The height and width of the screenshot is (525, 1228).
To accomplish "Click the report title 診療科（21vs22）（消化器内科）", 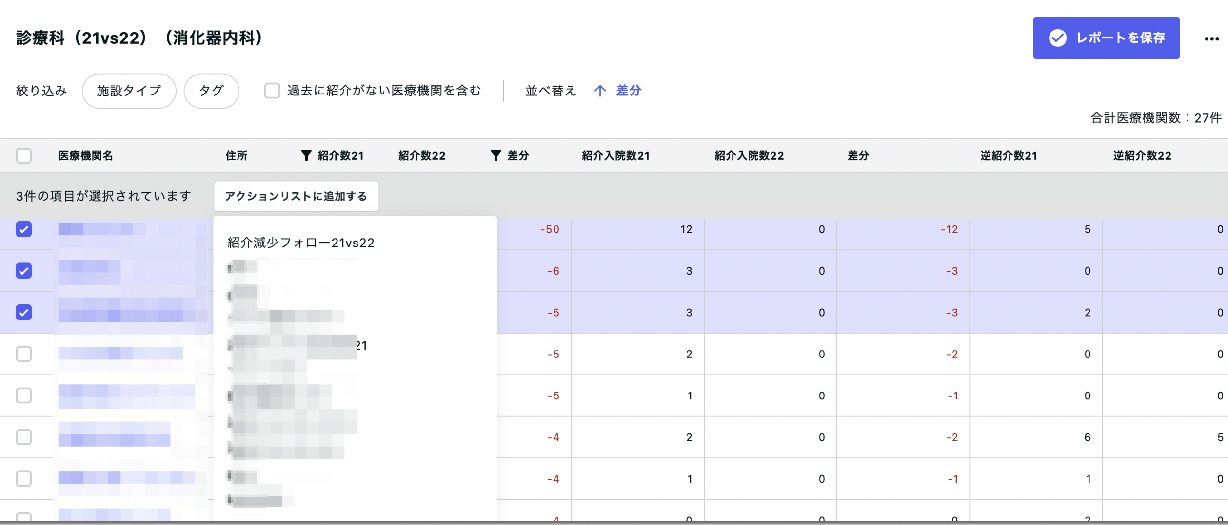I will click(139, 38).
